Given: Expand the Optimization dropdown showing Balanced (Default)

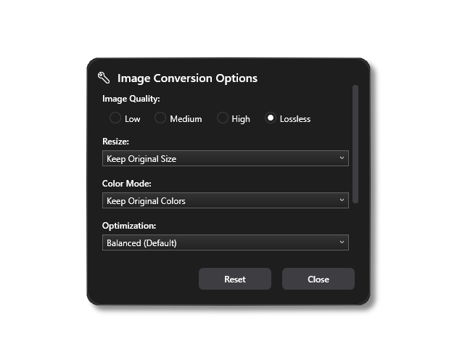Looking at the screenshot, I should tap(226, 242).
